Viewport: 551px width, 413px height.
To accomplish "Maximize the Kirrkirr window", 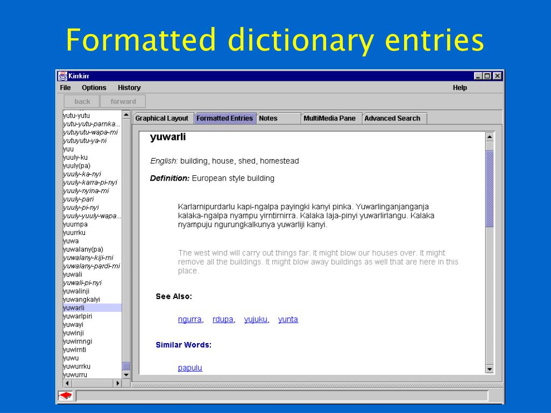I will [x=488, y=76].
